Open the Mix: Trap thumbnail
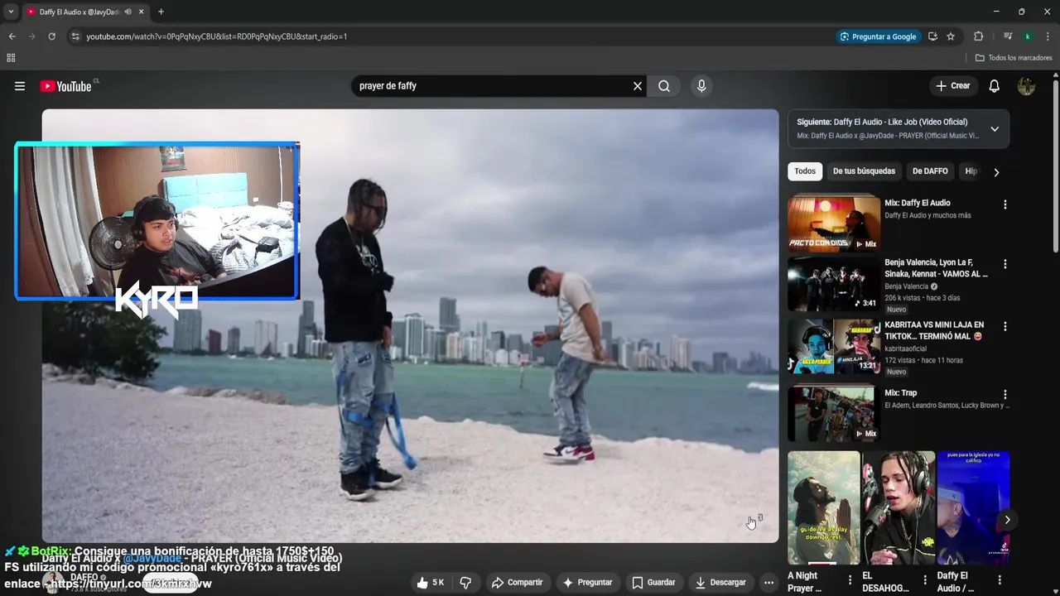 coord(834,412)
